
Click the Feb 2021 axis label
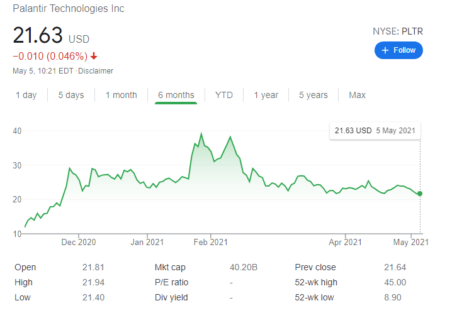click(210, 243)
